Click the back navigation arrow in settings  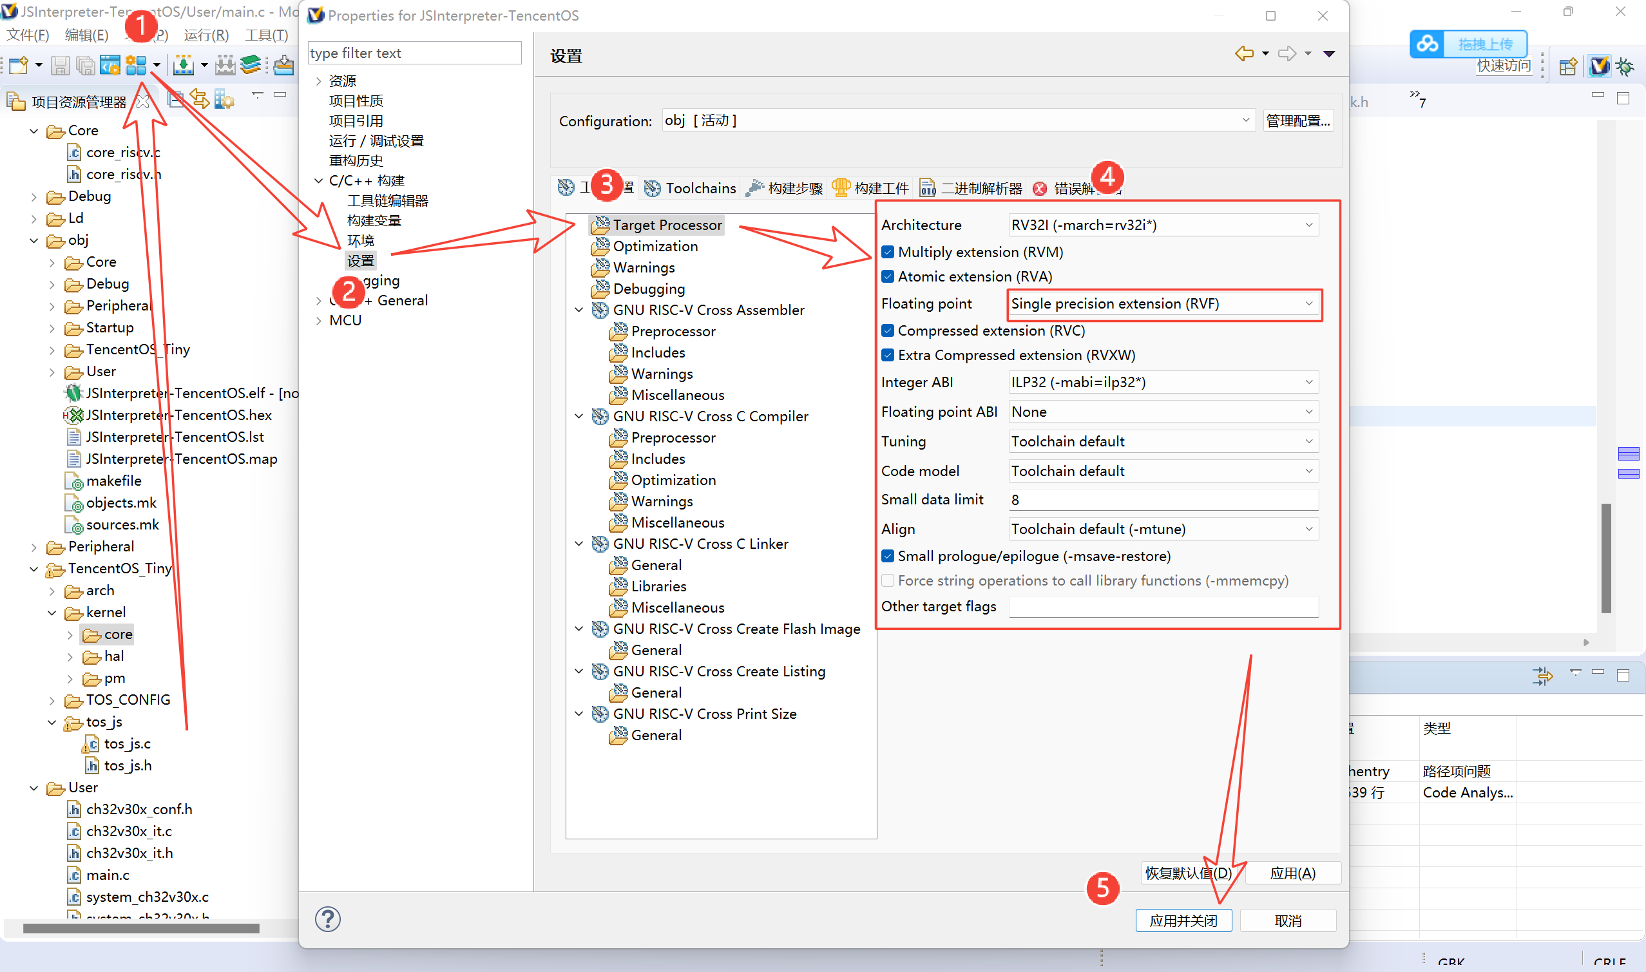(x=1244, y=53)
